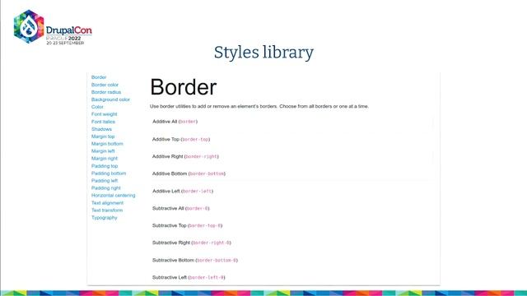This screenshot has width=527, height=296.
Task: Select the Additive All (border) row
Action: point(175,122)
